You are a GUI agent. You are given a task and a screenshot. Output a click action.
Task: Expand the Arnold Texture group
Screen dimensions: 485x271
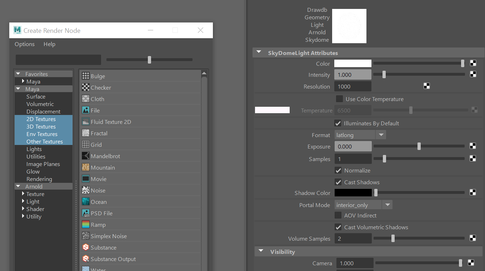pos(23,194)
